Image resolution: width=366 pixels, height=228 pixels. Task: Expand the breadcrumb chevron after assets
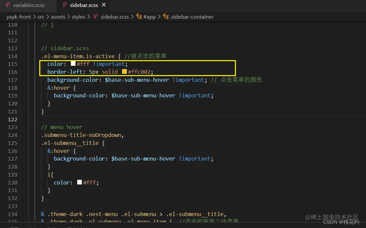click(69, 17)
